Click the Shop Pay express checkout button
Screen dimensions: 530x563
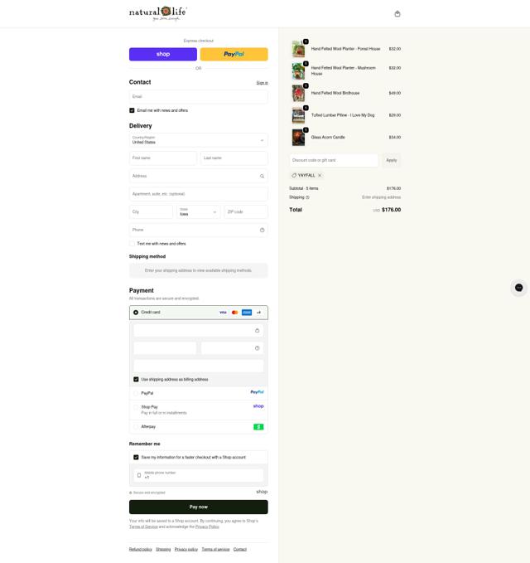point(163,54)
